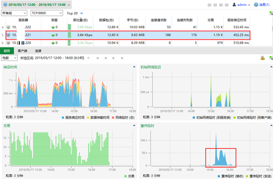The width and height of the screenshot is (273, 179).
Task: Jump to first interval with skip-to-start arrow
Action: click(97, 58)
